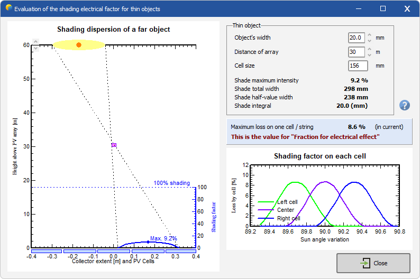
Task: Edit the Distance of array field
Action: 357,52
